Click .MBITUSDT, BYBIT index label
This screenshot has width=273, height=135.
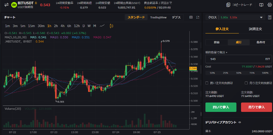pos(18,41)
